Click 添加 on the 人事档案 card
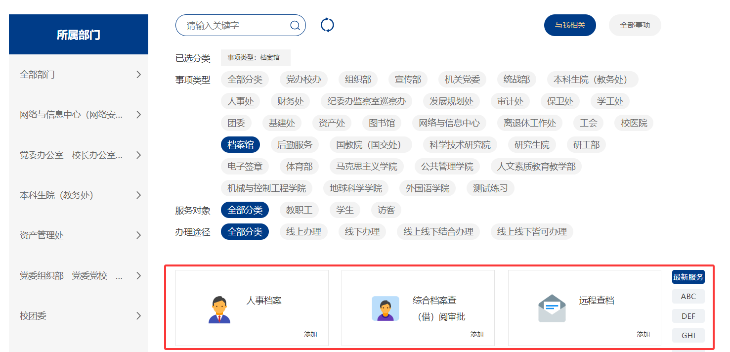Viewport: 730px width, 352px height. [310, 334]
